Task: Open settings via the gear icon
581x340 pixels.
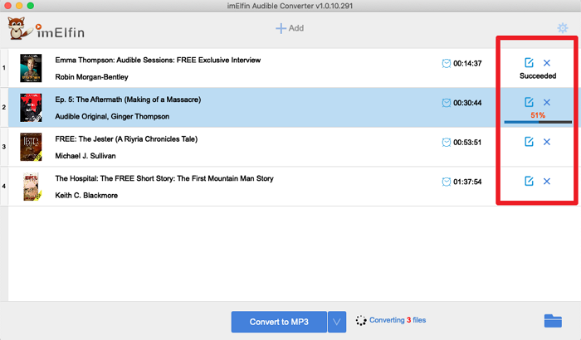Action: 563,28
